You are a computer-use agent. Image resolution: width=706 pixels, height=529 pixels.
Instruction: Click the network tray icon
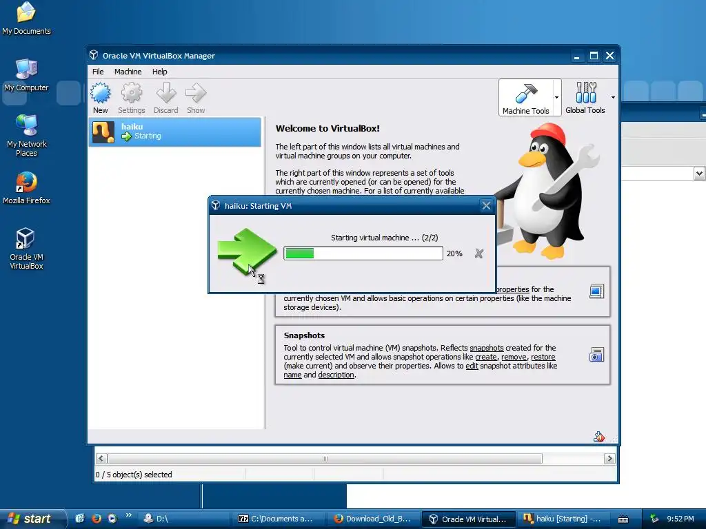[654, 519]
